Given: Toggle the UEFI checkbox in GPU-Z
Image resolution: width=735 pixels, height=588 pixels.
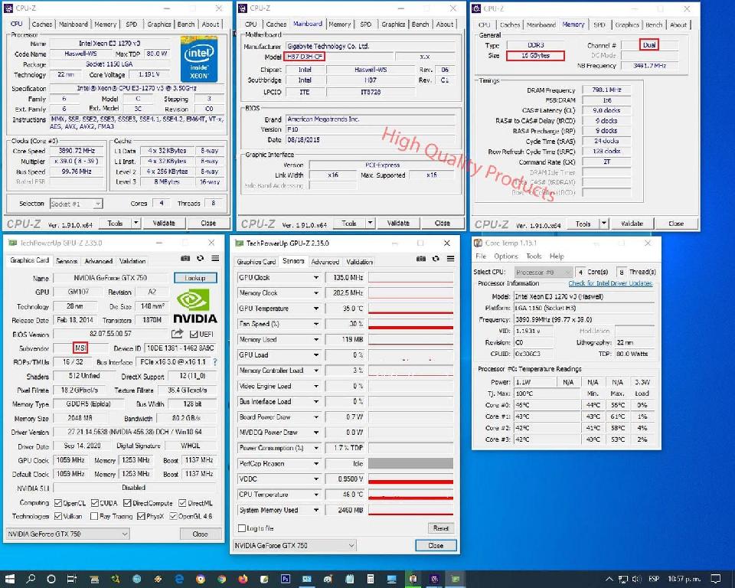Looking at the screenshot, I should point(194,334).
